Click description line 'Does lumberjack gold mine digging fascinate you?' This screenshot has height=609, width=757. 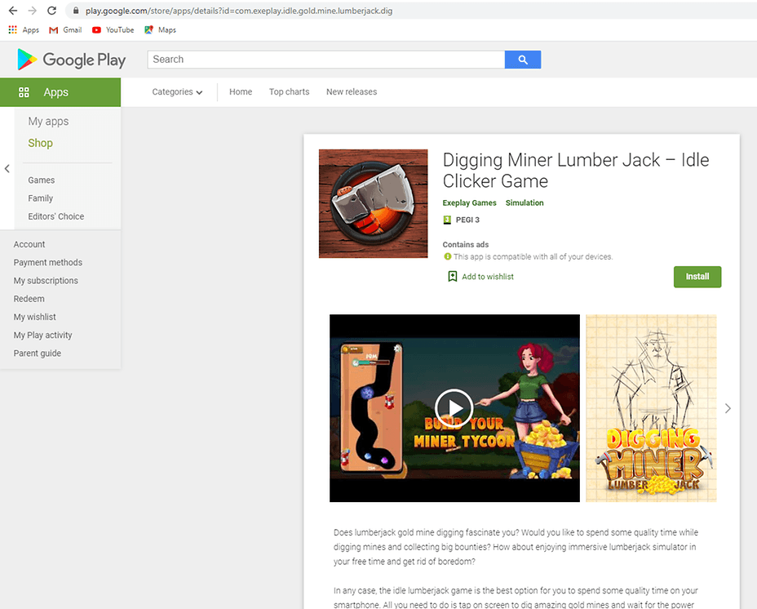click(427, 532)
